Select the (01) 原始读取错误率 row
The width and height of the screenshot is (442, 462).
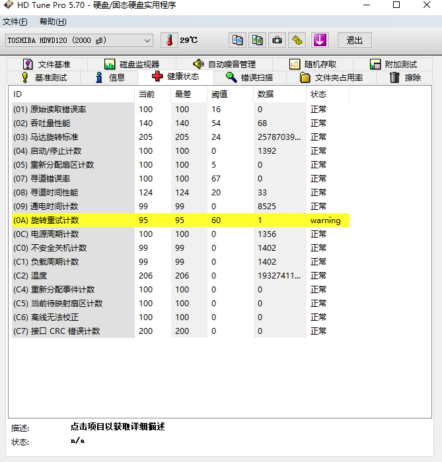[181, 110]
